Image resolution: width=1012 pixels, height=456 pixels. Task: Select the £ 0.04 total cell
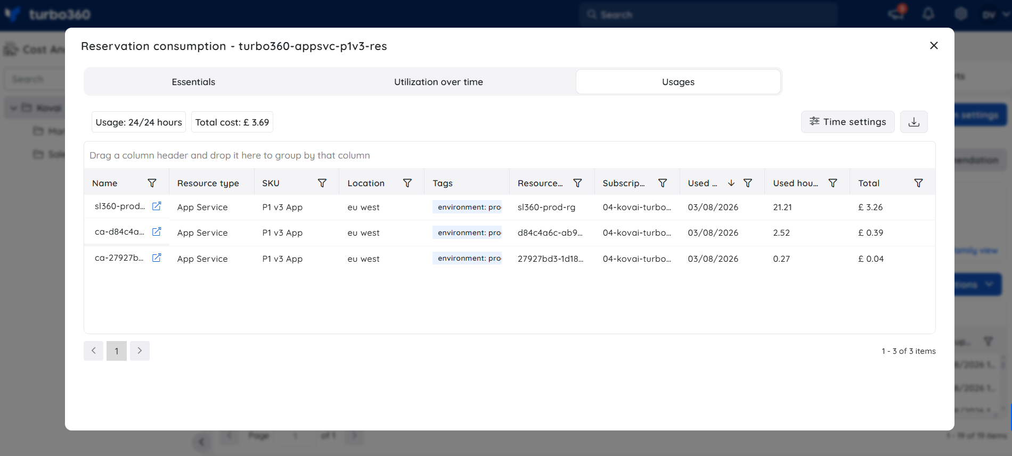(871, 259)
